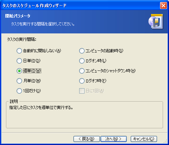Click the 開始パラメータ header title
169x145 pixels.
[x=18, y=16]
